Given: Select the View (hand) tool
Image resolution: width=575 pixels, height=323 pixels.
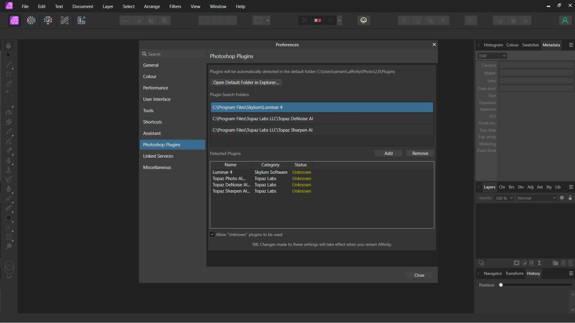Looking at the screenshot, I should pos(9,45).
